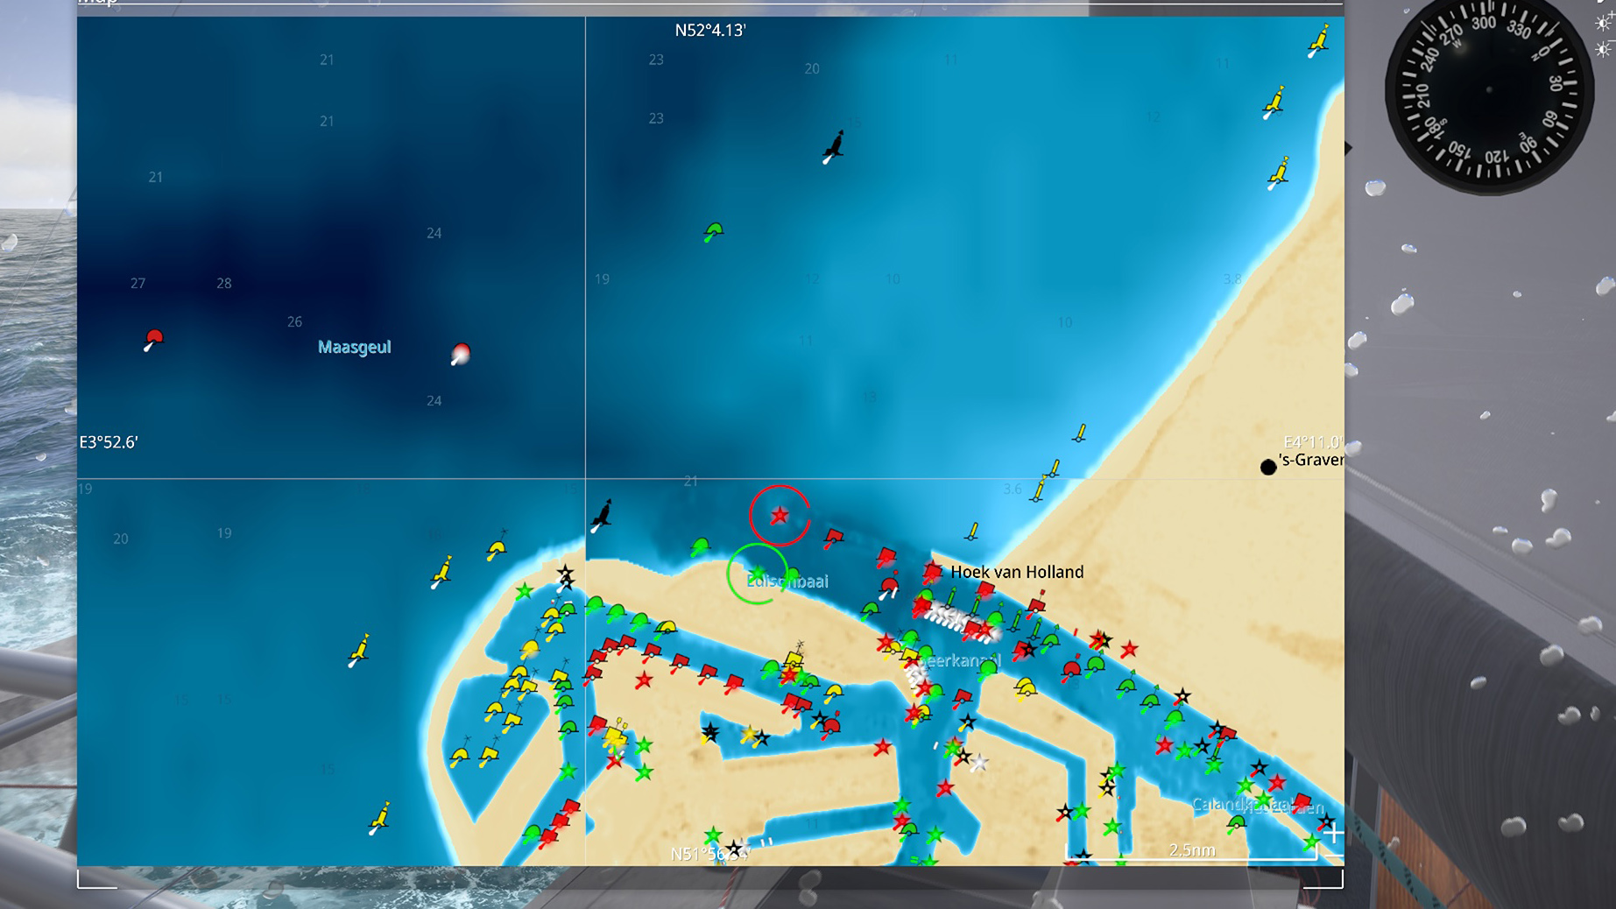Click the depth sounding 28
The height and width of the screenshot is (909, 1616).
click(224, 283)
